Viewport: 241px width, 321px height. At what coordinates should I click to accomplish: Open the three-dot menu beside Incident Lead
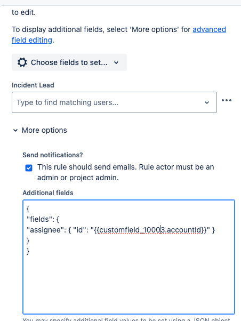click(227, 100)
